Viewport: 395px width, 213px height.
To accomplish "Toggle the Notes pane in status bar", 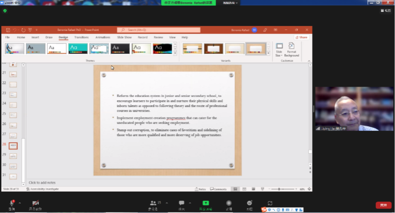I will click(200, 189).
